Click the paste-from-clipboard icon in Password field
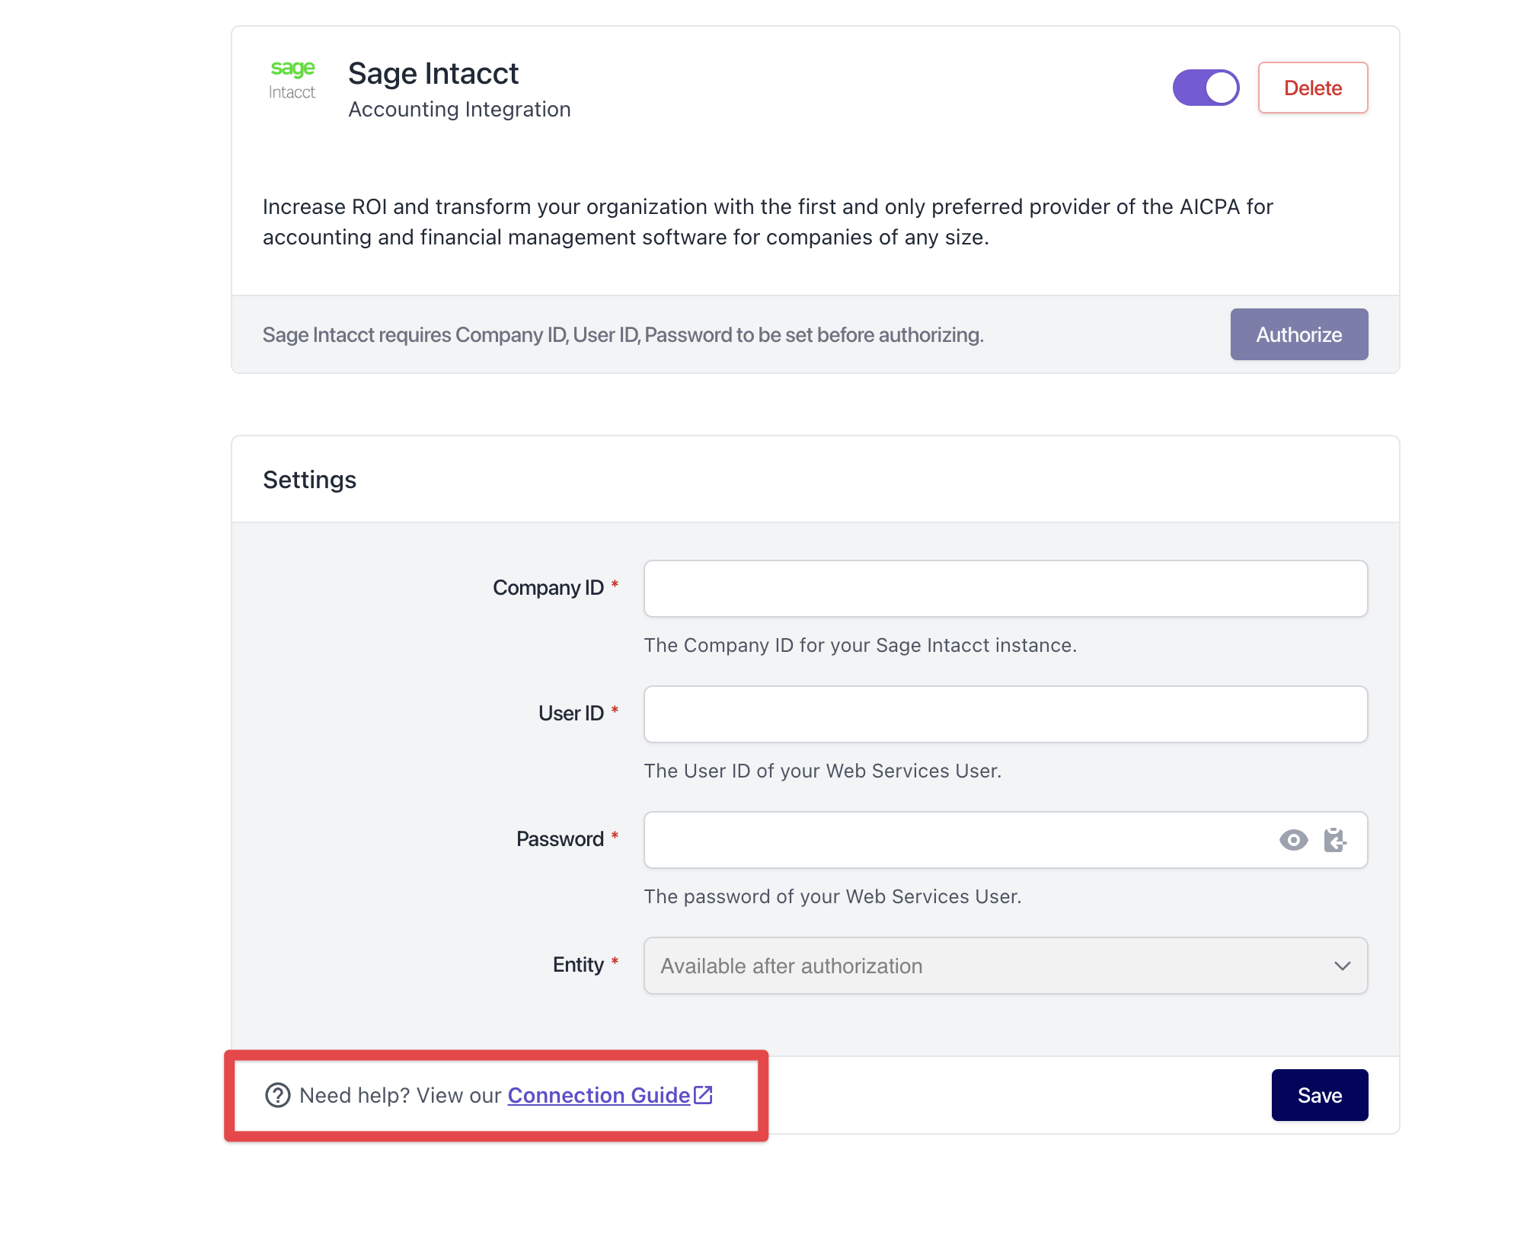 [x=1335, y=840]
